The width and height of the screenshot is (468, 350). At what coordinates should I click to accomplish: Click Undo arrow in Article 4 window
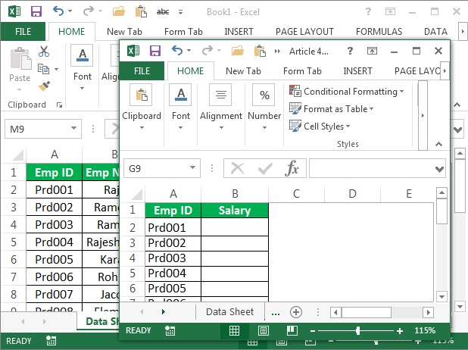[x=177, y=51]
